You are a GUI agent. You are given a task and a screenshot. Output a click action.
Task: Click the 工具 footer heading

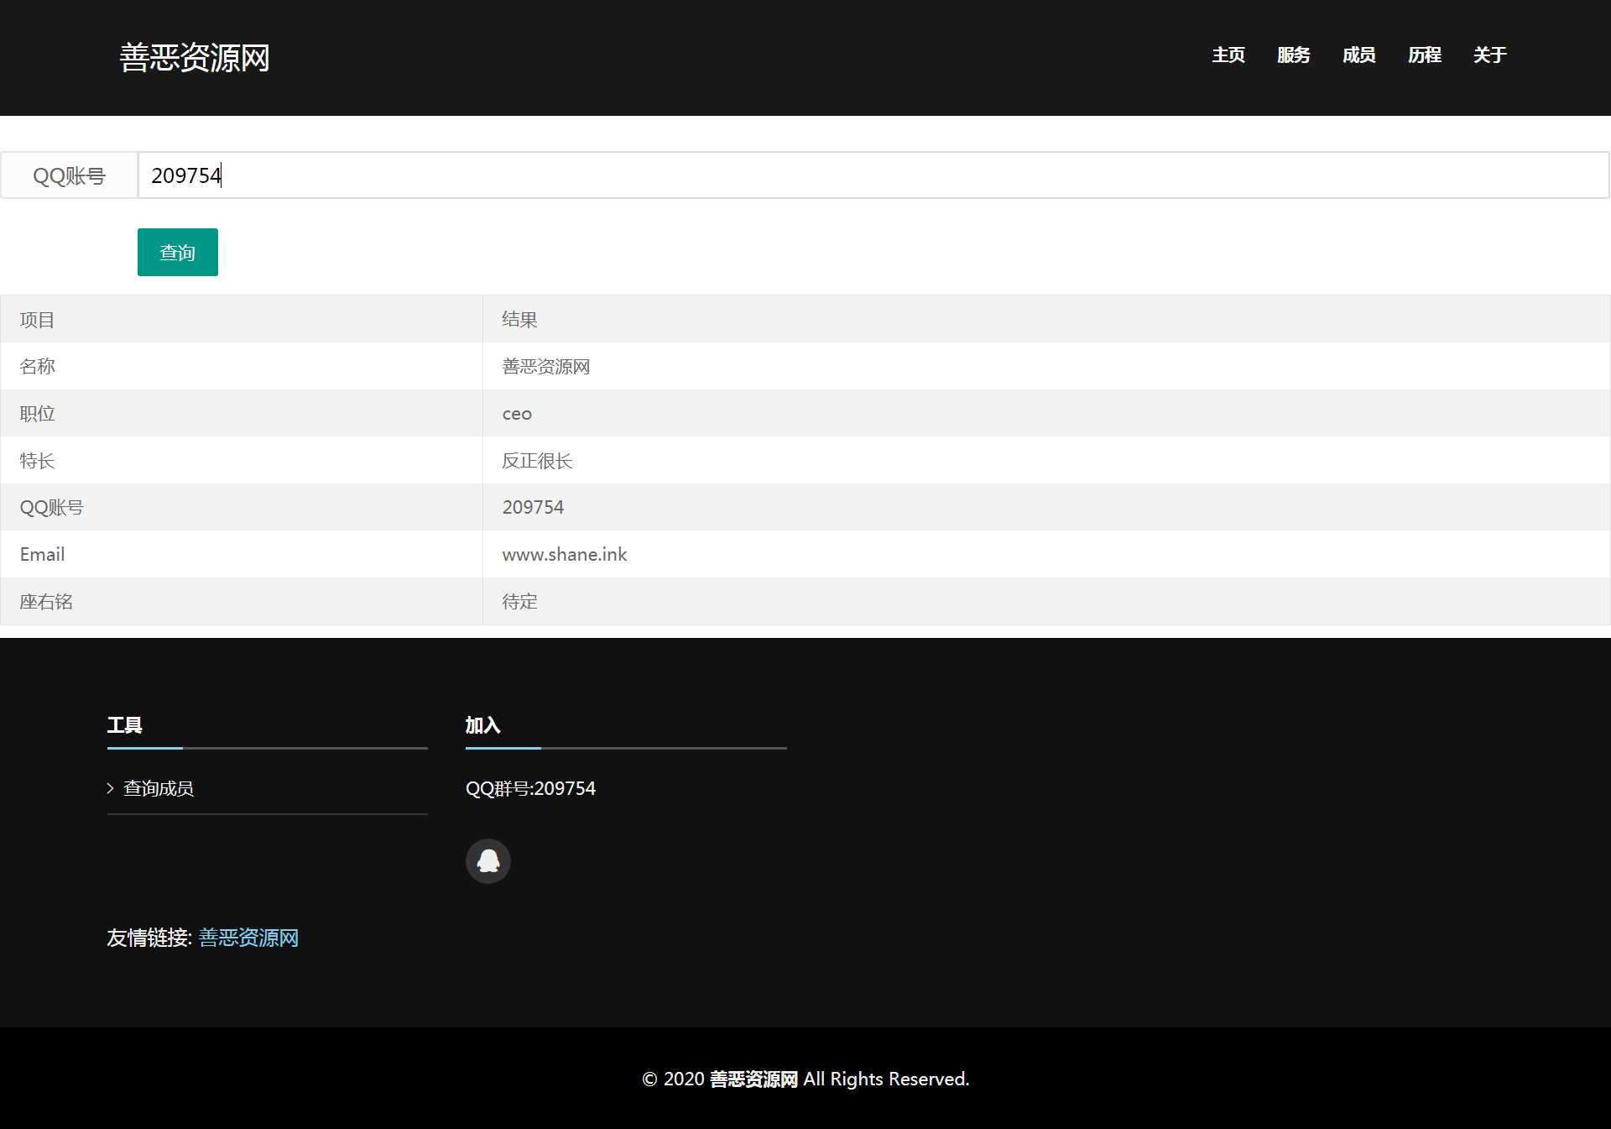(125, 725)
